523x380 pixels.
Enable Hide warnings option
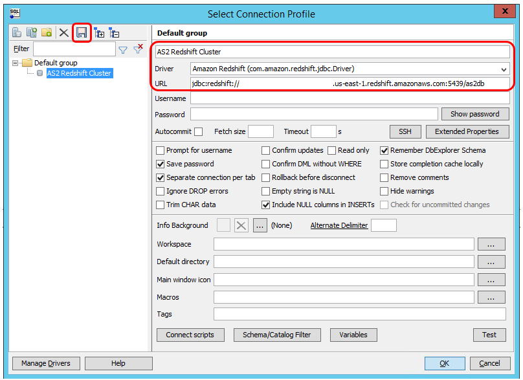pyautogui.click(x=384, y=191)
